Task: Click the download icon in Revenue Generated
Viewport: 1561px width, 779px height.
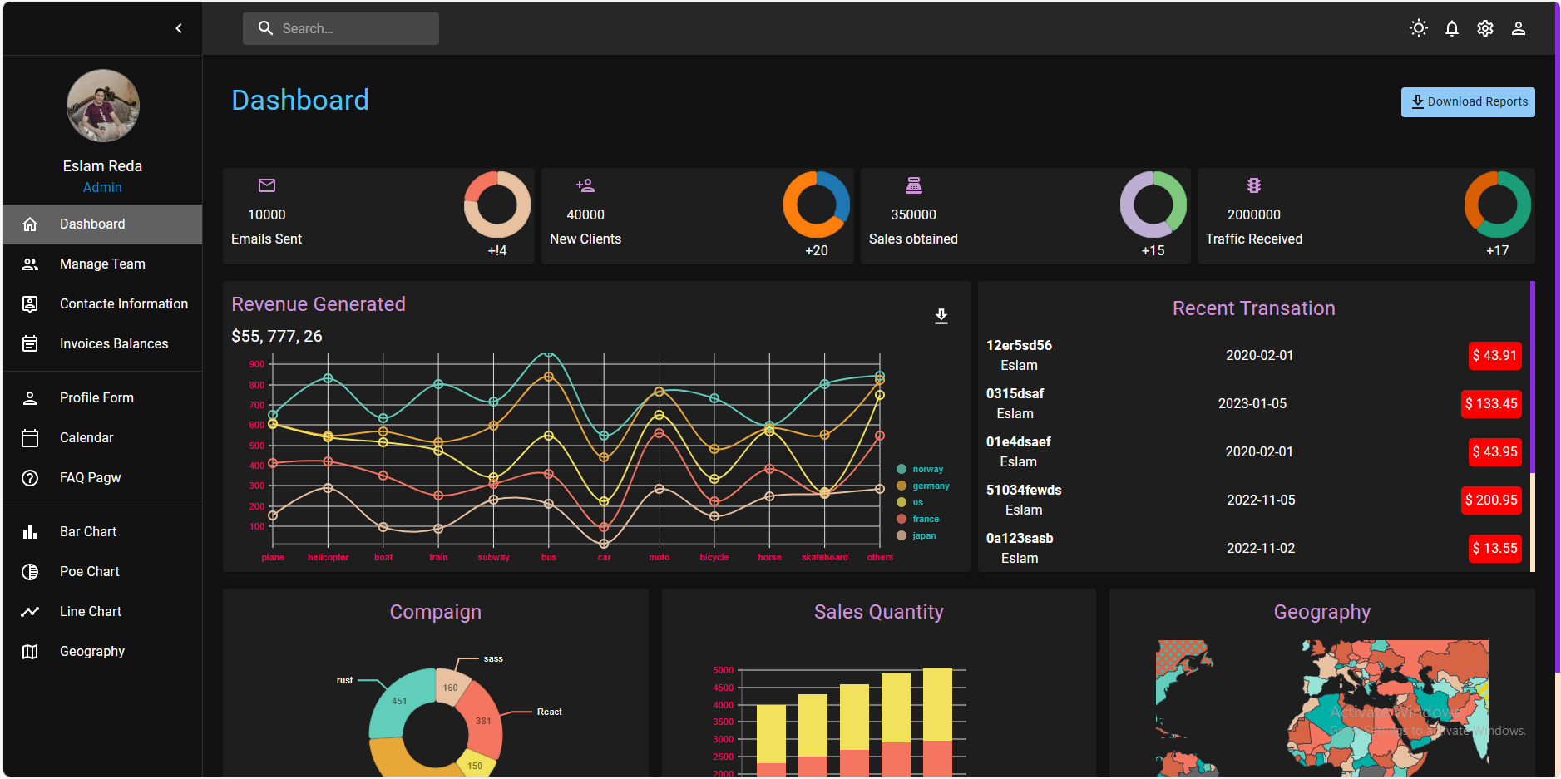Action: [941, 316]
